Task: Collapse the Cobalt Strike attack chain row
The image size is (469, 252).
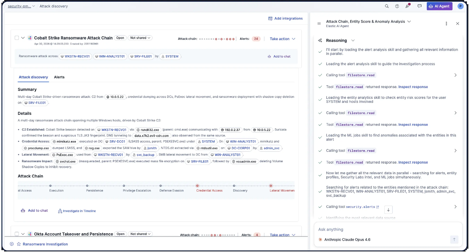Action: point(23,38)
